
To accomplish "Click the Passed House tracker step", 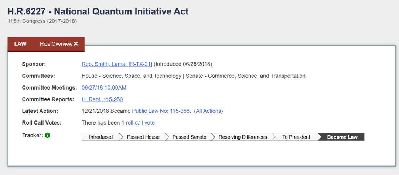I will [143, 137].
